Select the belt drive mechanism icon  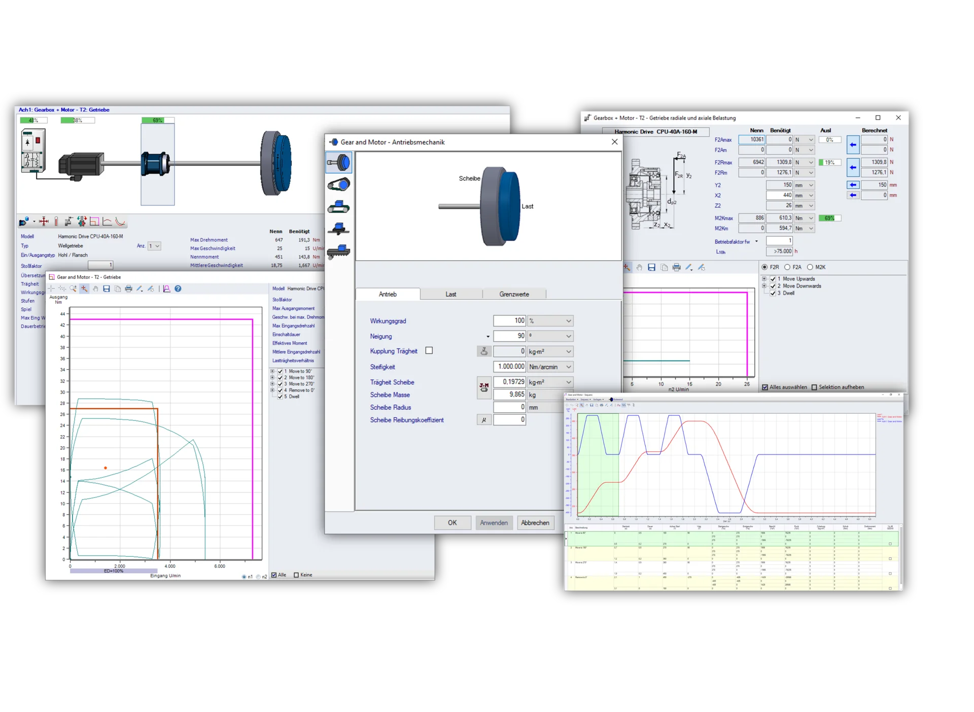click(338, 185)
